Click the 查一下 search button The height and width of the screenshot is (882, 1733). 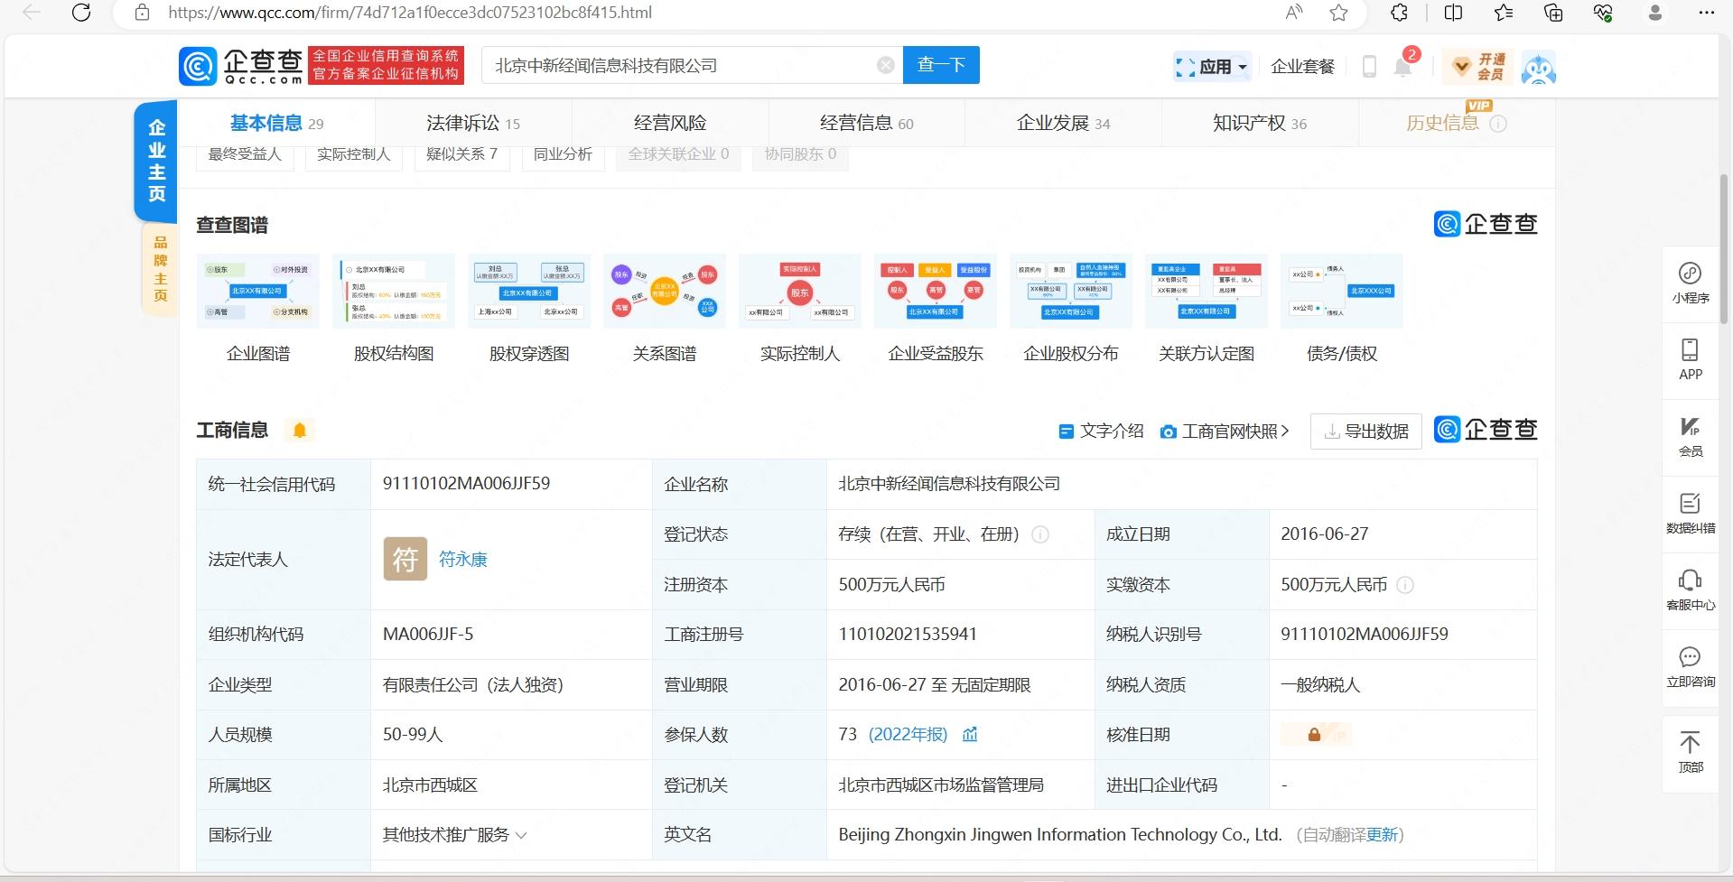(x=941, y=65)
